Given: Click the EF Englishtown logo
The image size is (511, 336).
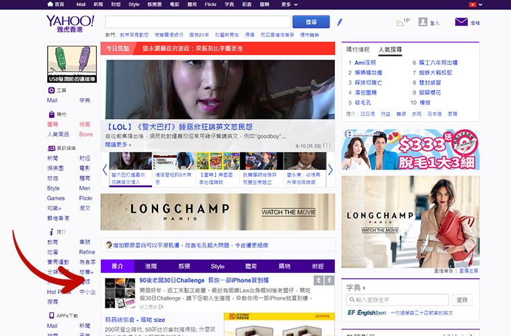Looking at the screenshot, I should pos(366,312).
